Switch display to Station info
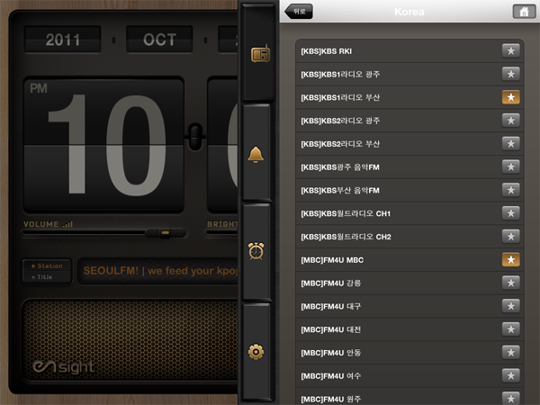This screenshot has width=540, height=405. click(47, 265)
